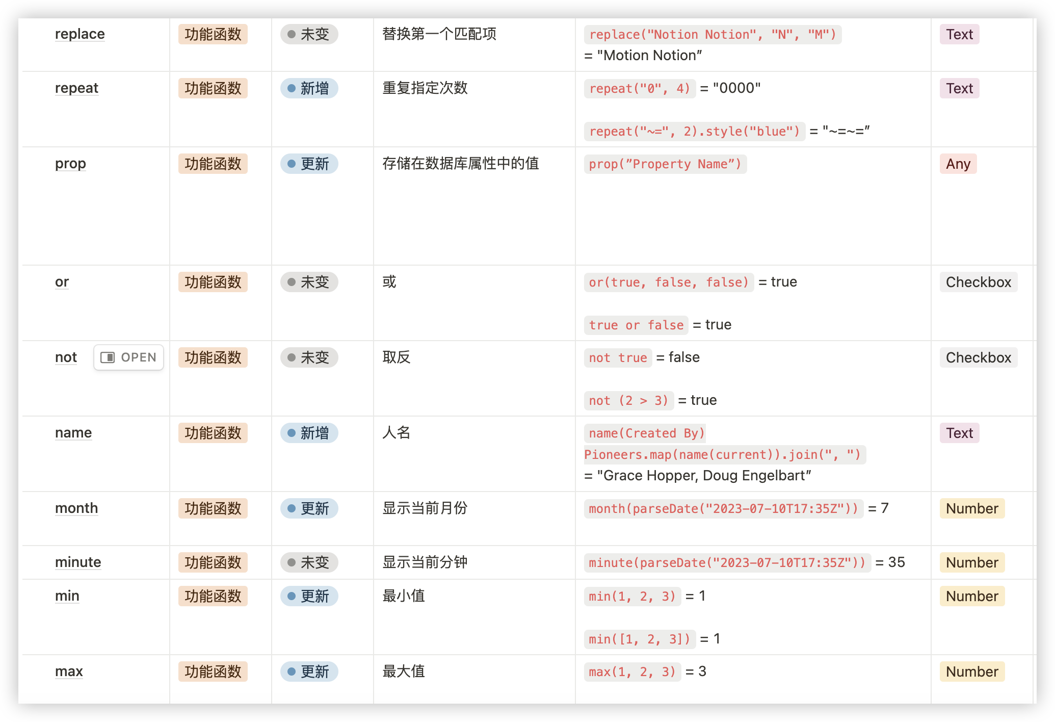The width and height of the screenshot is (1055, 722).
Task: Click the Number tag in max row
Action: [971, 672]
